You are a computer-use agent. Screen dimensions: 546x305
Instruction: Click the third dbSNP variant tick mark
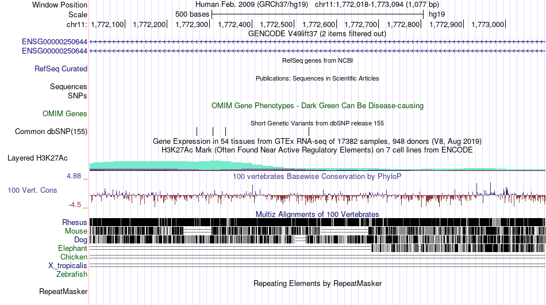[x=226, y=131]
